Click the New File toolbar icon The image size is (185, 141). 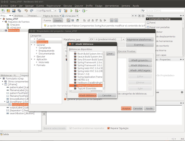coord(3,11)
